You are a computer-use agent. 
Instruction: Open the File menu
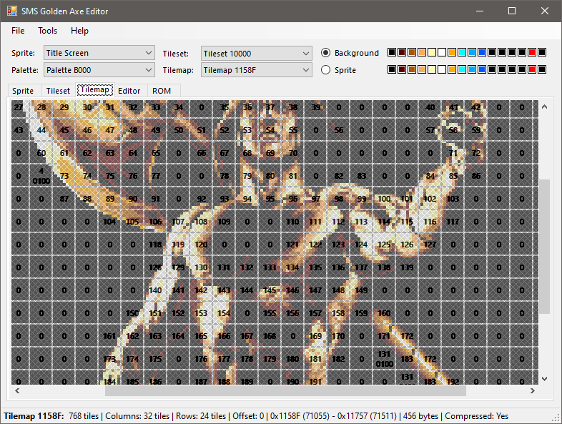pos(18,31)
